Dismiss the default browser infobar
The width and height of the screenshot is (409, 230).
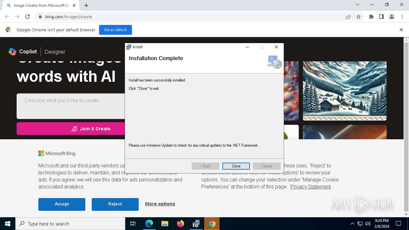tap(401, 30)
